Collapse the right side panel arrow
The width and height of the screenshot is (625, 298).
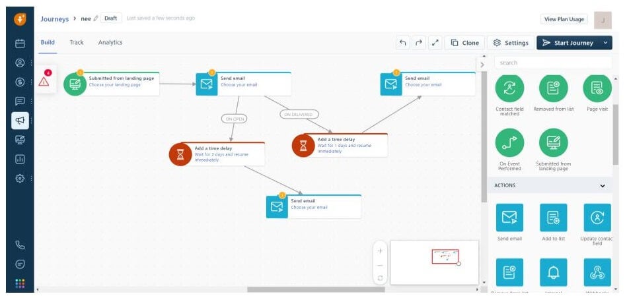click(x=482, y=65)
